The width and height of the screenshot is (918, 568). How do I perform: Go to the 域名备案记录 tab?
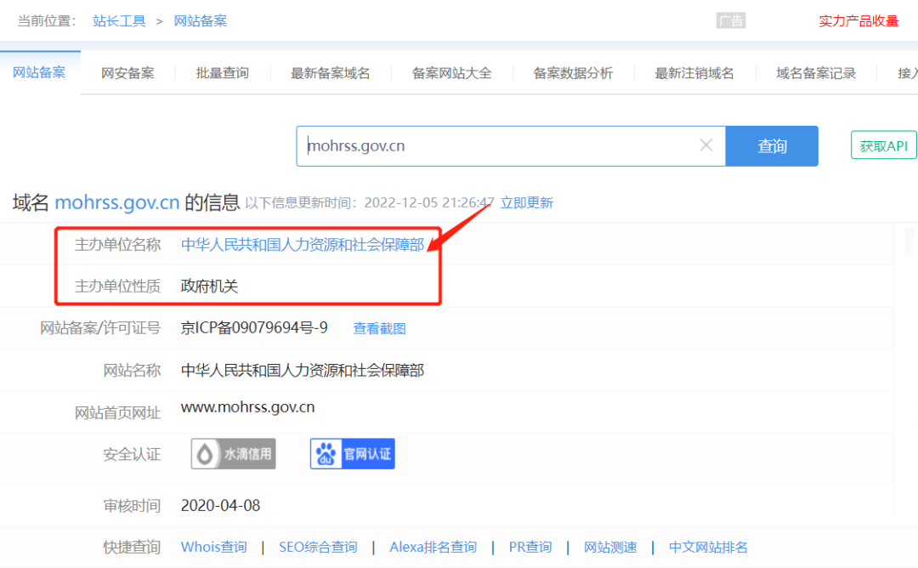[x=816, y=73]
